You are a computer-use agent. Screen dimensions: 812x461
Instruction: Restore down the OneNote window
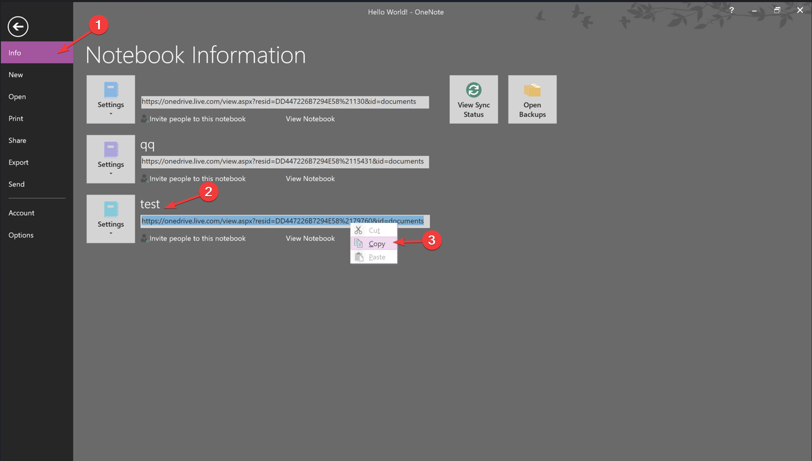pos(777,10)
